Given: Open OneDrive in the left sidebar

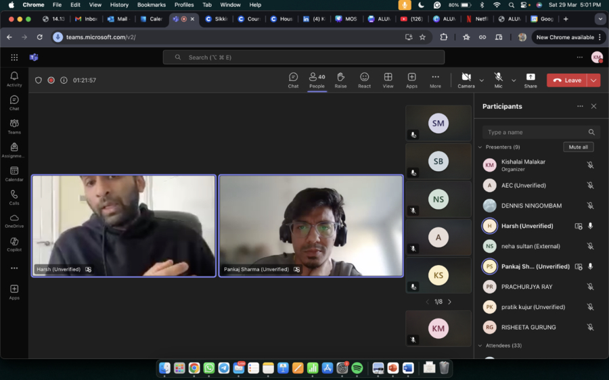Looking at the screenshot, I should pos(14,221).
